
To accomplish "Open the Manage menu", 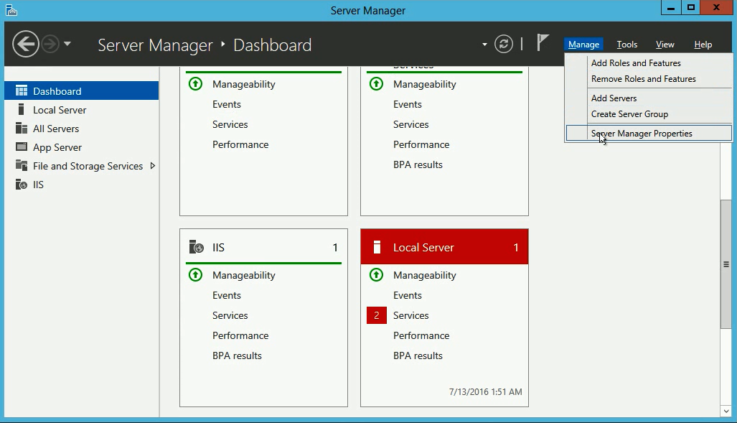I will point(583,45).
